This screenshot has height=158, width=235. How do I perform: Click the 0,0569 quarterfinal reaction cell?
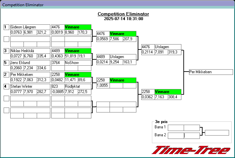pyautogui.click(x=103, y=39)
